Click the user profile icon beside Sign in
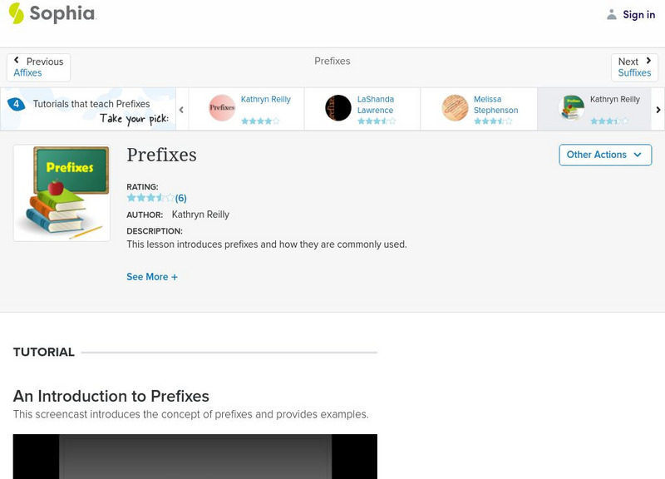Screen dimensions: 665x479 click(x=612, y=14)
